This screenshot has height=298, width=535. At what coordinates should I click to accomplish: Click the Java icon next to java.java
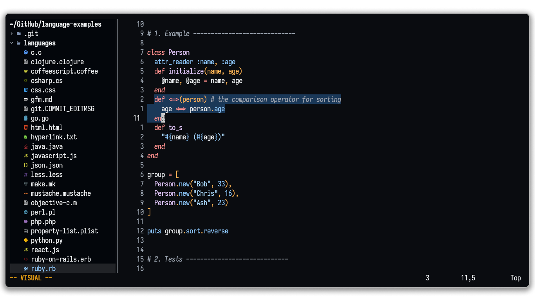25,146
